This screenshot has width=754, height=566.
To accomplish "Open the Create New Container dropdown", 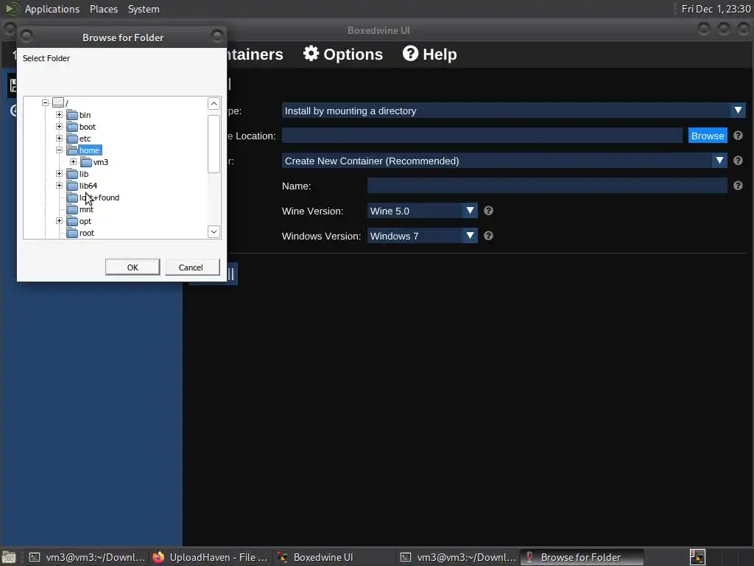I will [x=504, y=161].
